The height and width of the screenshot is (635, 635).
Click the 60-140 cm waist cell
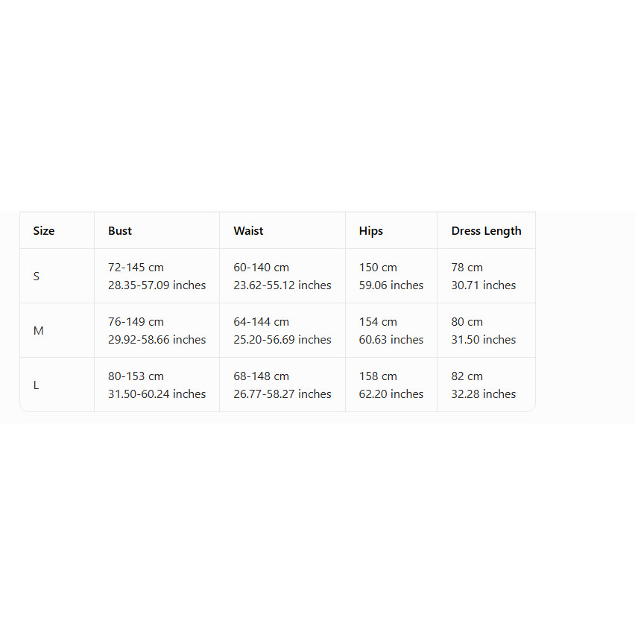click(x=282, y=277)
